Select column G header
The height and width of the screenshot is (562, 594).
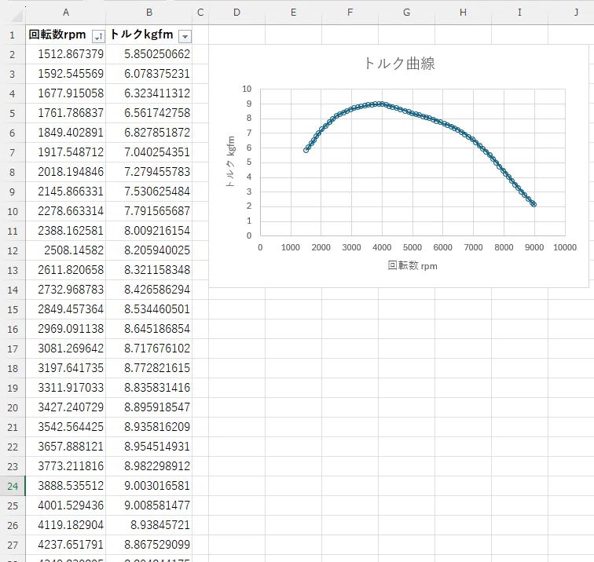406,13
